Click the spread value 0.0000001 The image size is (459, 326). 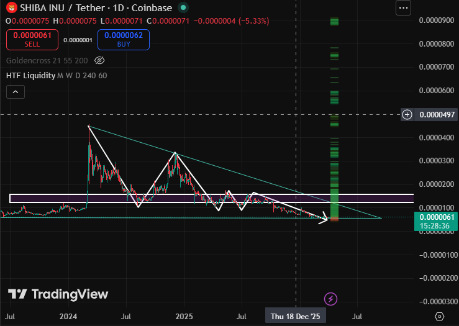coord(78,40)
